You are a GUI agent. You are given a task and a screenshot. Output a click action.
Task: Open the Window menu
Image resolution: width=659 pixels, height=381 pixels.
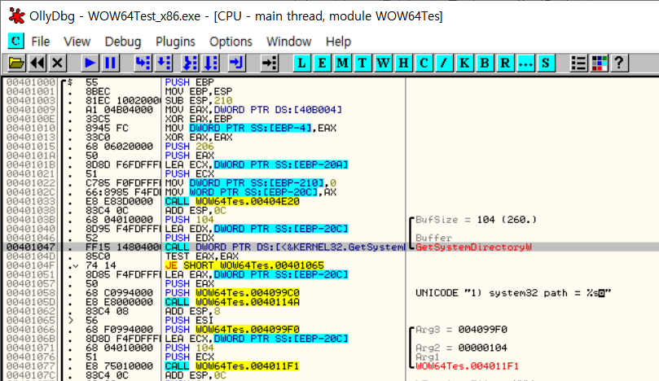288,42
